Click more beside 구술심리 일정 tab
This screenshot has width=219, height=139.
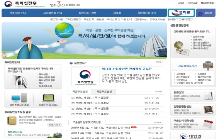point(158,122)
